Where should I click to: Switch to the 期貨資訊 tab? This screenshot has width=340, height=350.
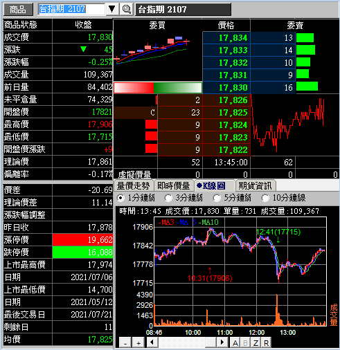[x=255, y=185]
